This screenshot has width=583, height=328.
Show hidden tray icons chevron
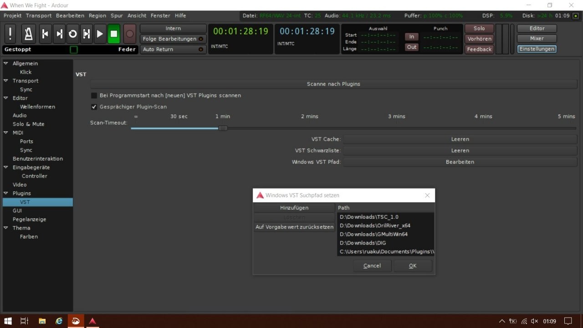pyautogui.click(x=502, y=321)
